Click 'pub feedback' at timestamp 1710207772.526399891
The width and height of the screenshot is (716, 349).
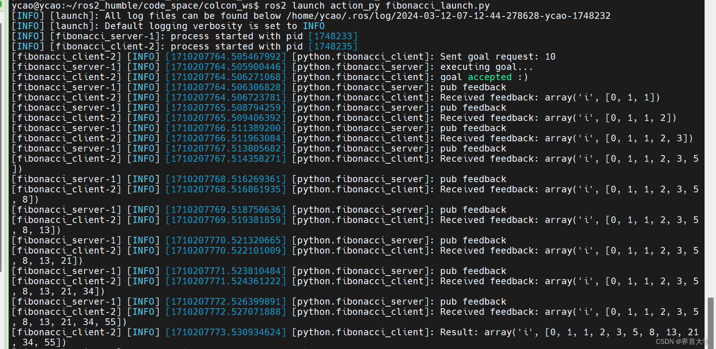coord(473,301)
